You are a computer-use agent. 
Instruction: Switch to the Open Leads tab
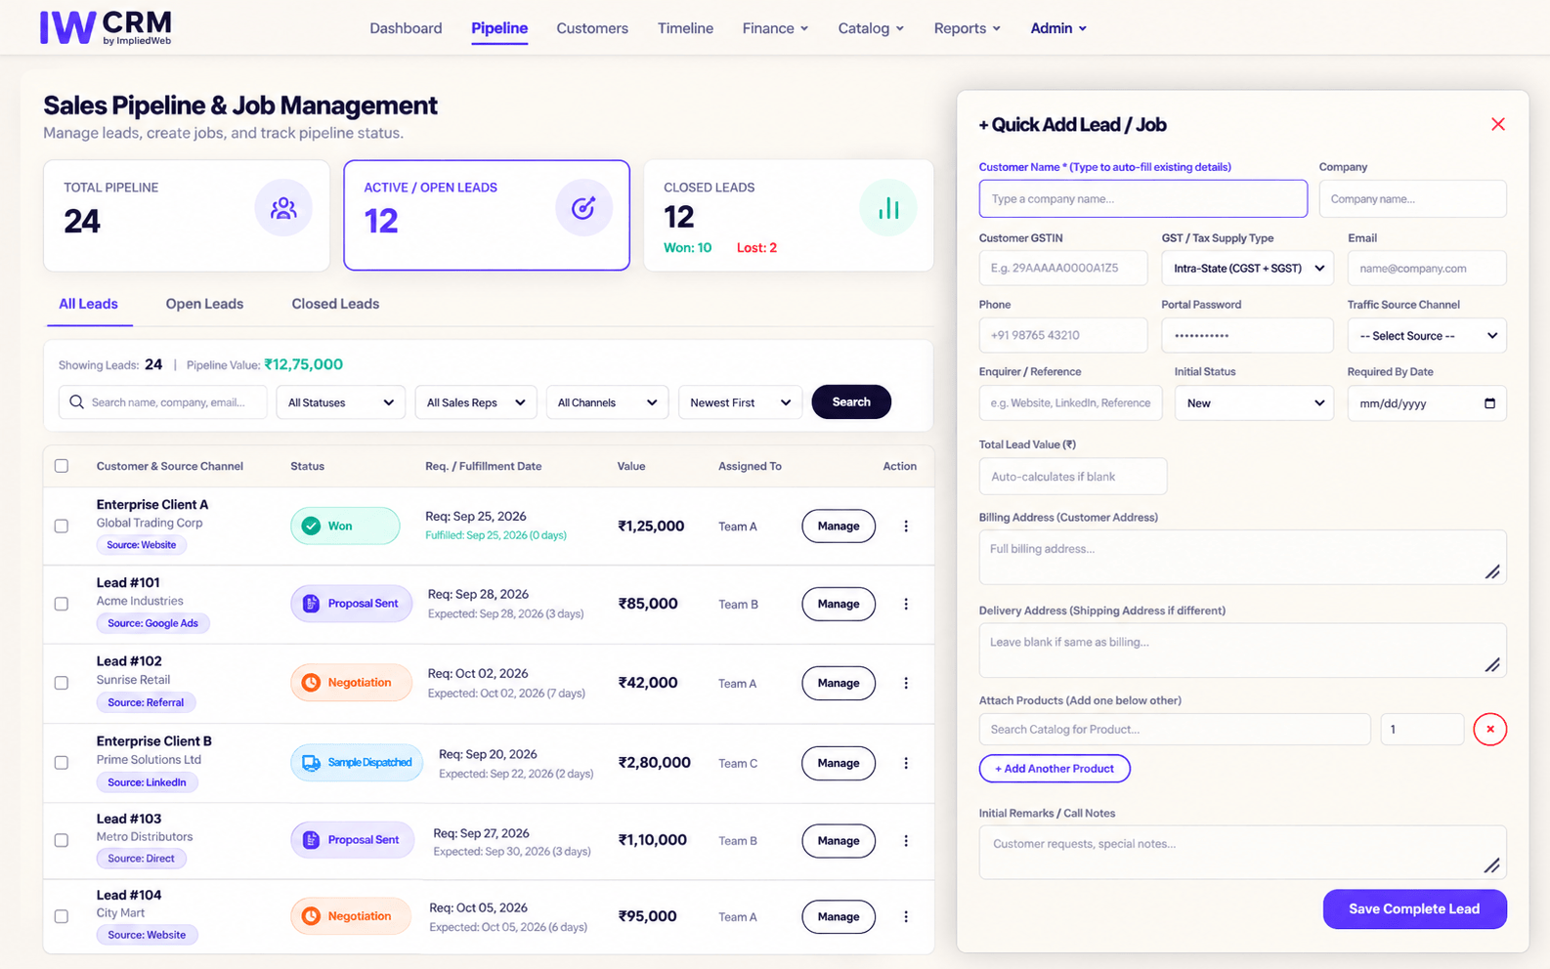click(204, 304)
